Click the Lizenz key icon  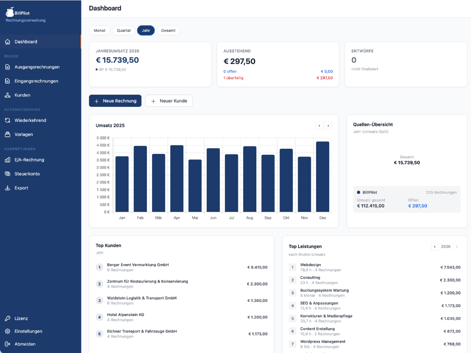click(x=8, y=319)
